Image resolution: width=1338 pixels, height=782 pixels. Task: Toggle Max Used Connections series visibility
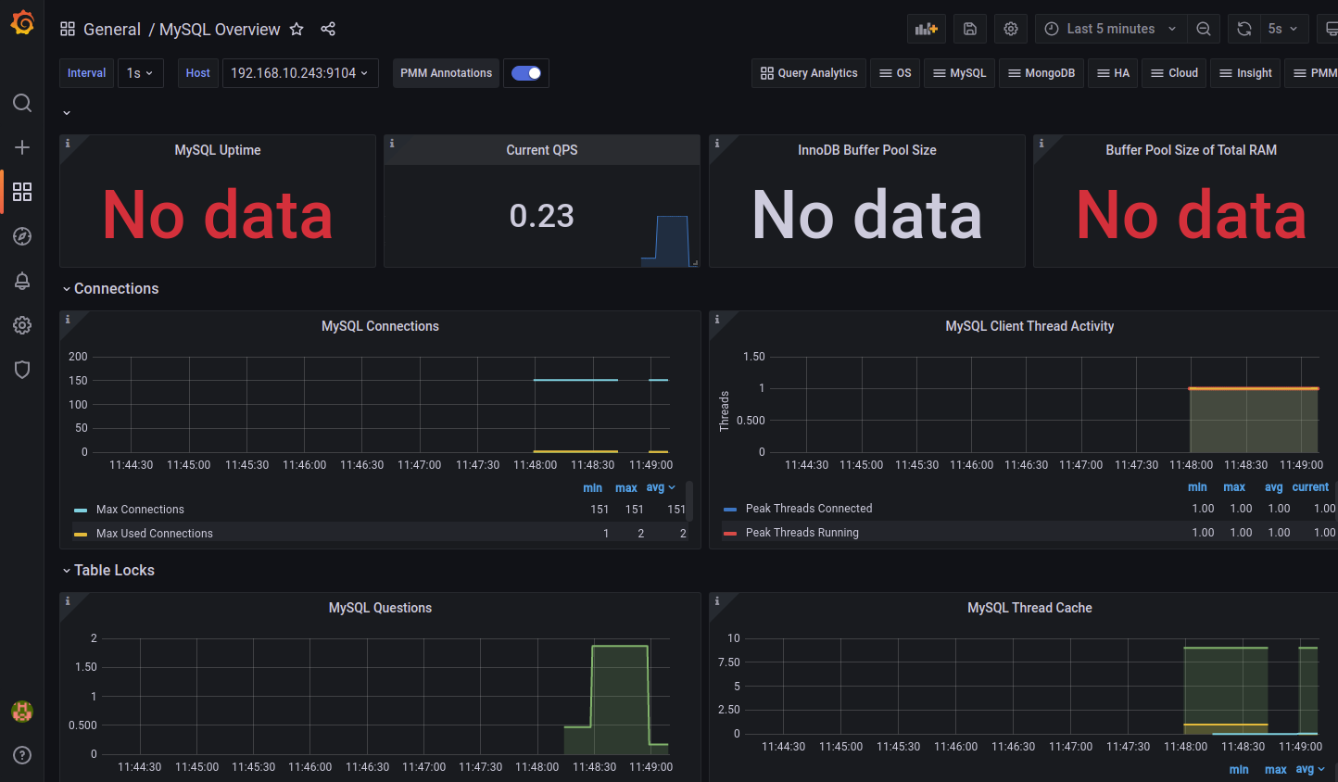tap(154, 534)
